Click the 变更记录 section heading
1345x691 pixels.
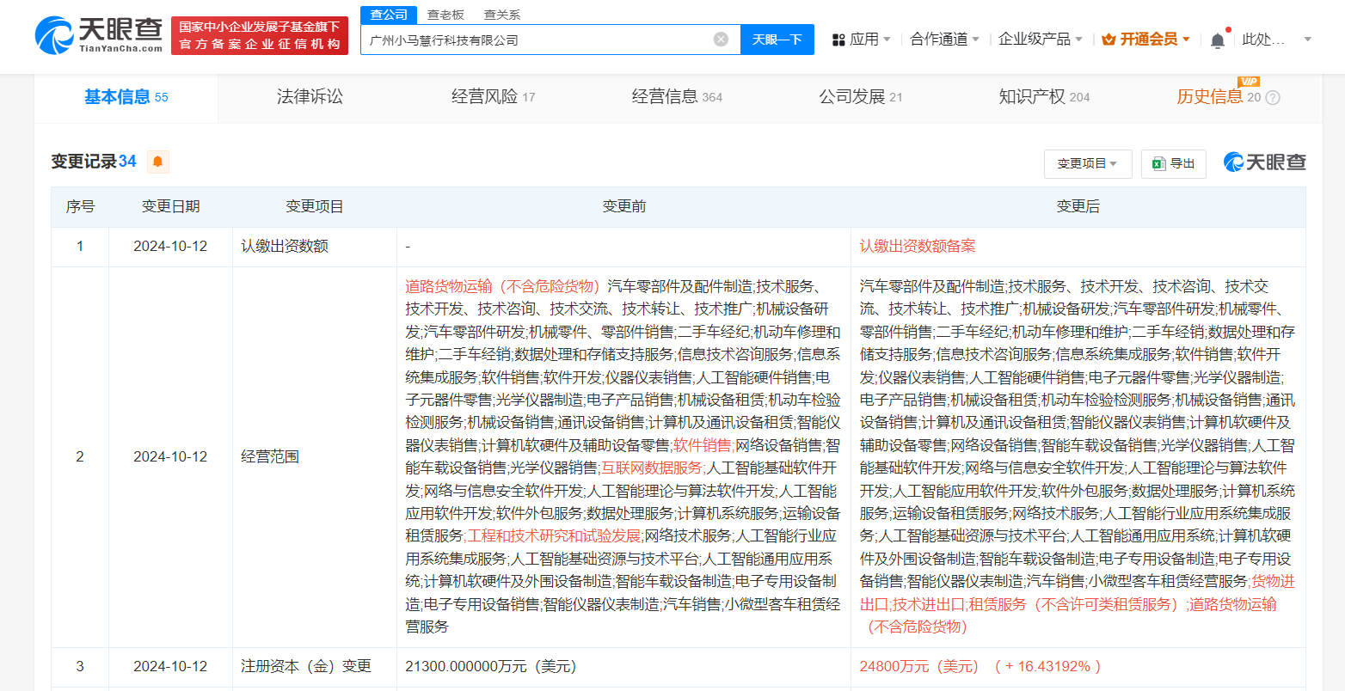click(x=93, y=162)
